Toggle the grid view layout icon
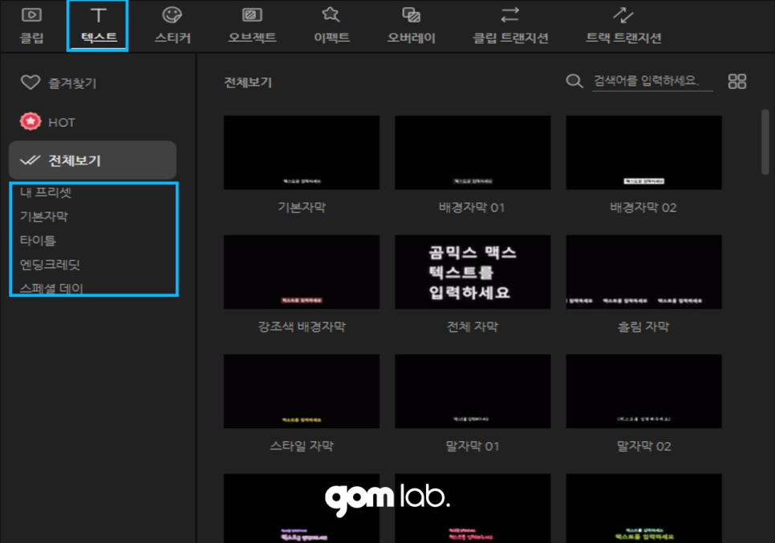The width and height of the screenshot is (775, 543). pyautogui.click(x=738, y=80)
